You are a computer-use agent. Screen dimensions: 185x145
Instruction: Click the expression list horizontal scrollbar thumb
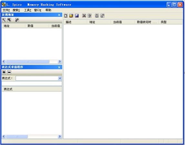click(x=17, y=136)
